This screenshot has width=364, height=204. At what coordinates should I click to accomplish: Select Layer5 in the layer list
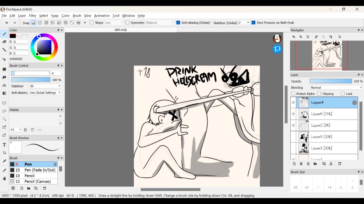324,137
